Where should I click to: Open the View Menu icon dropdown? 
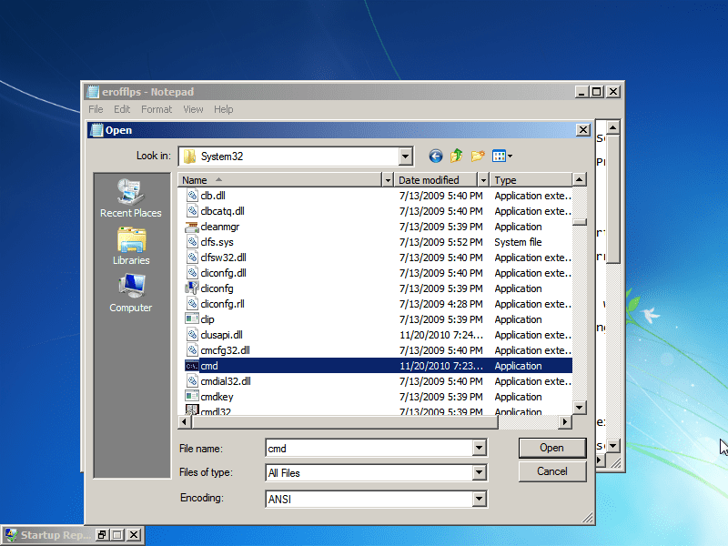[502, 156]
